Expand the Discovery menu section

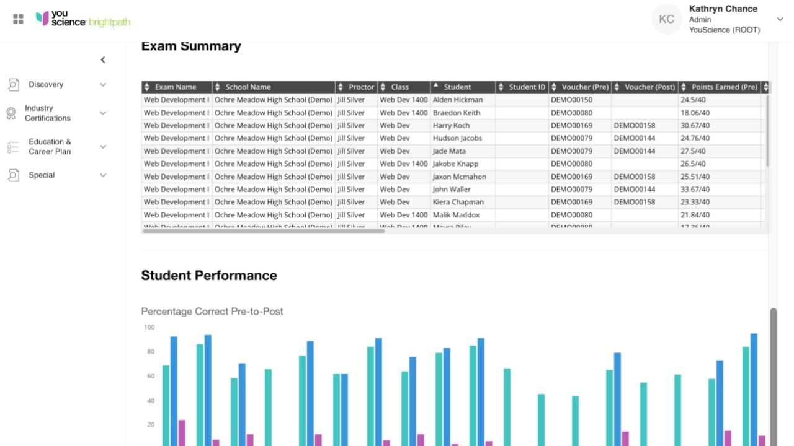(x=103, y=84)
